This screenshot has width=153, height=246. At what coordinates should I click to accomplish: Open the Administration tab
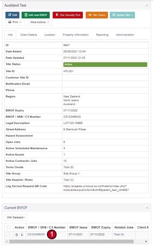click(x=125, y=35)
